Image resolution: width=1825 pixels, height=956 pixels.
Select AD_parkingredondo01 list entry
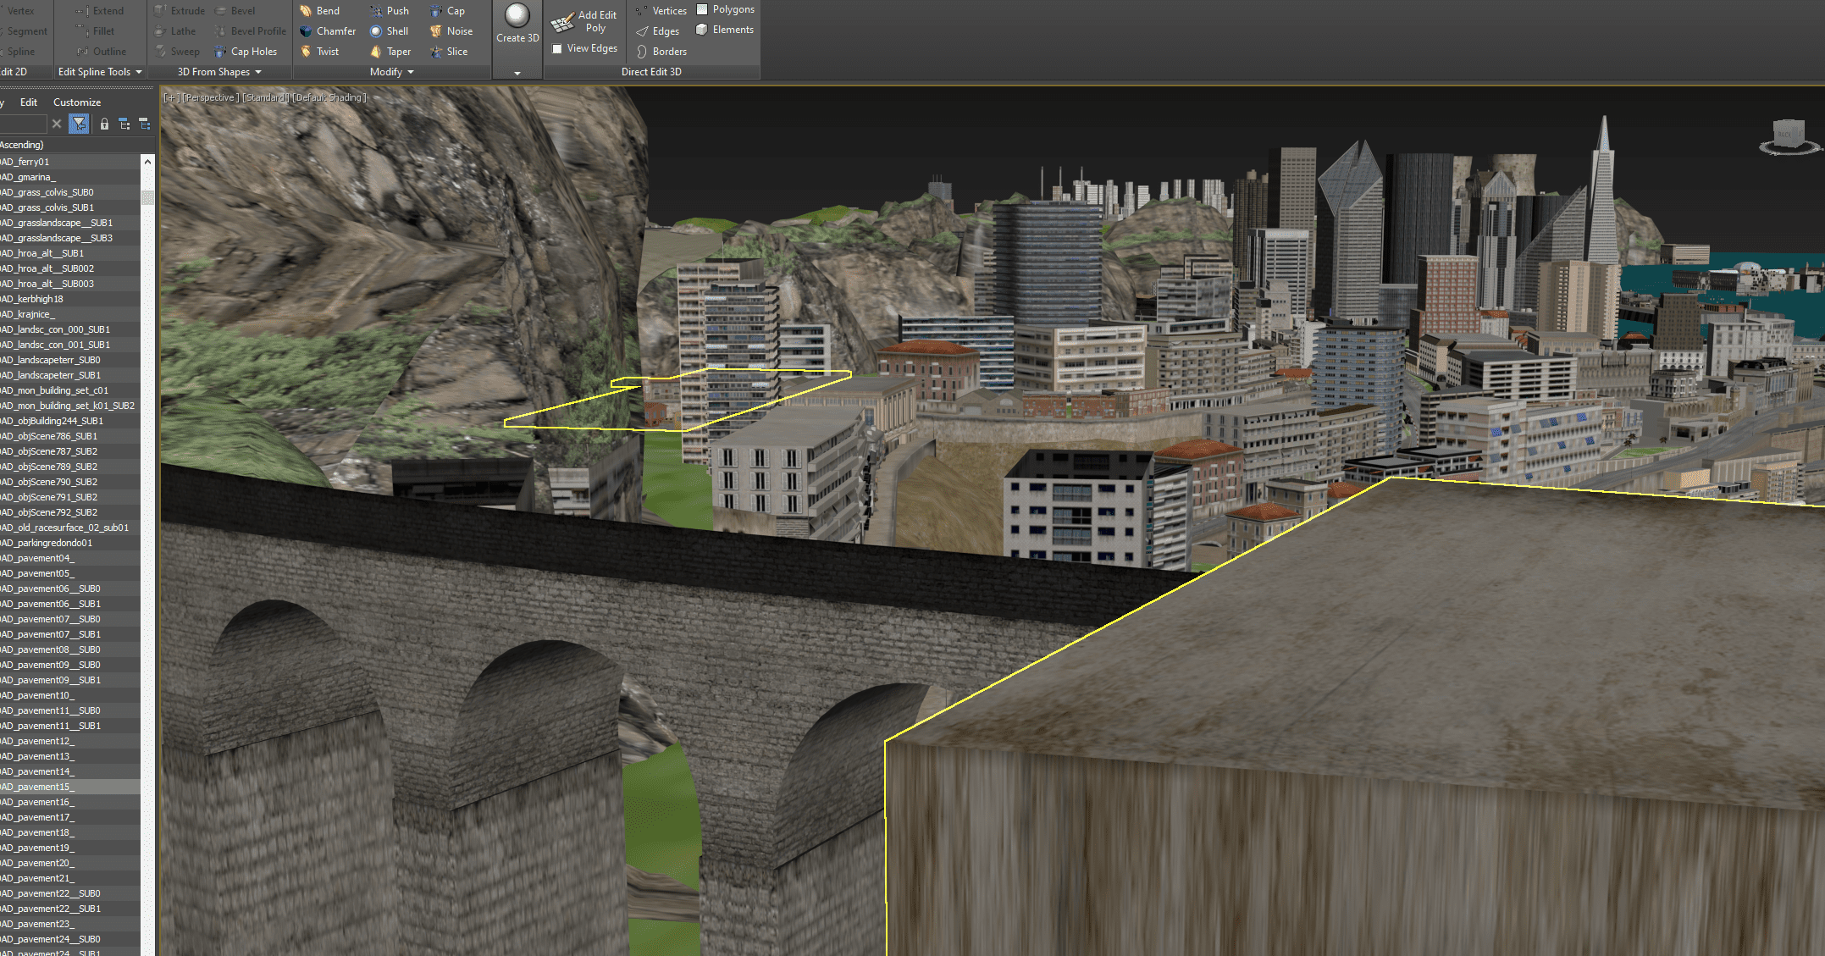tap(70, 543)
